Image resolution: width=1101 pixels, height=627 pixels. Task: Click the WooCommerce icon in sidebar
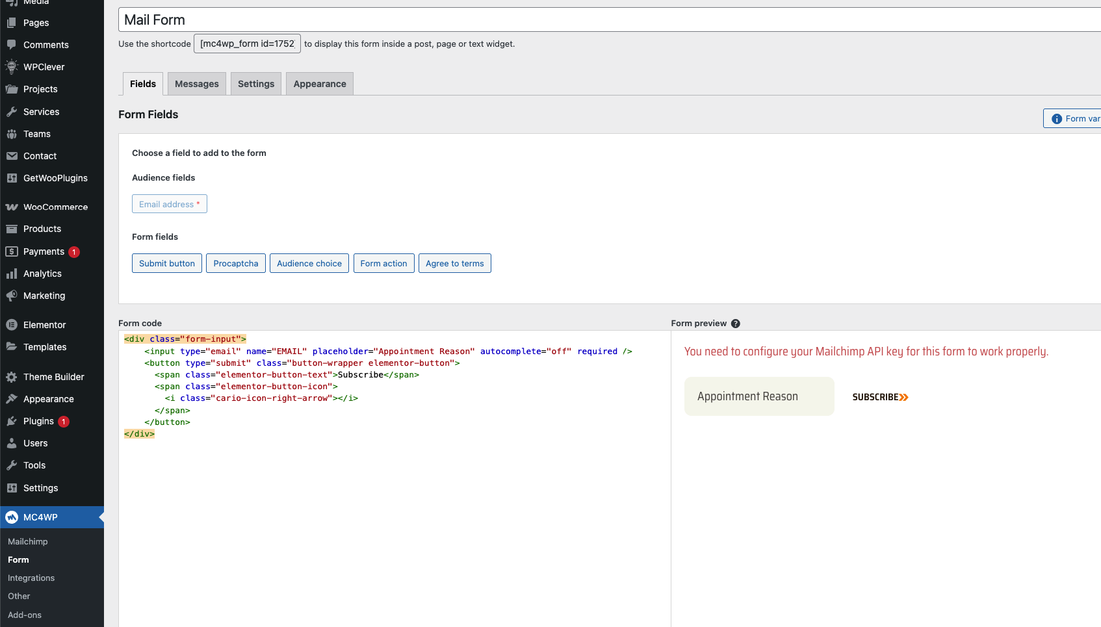(x=12, y=207)
